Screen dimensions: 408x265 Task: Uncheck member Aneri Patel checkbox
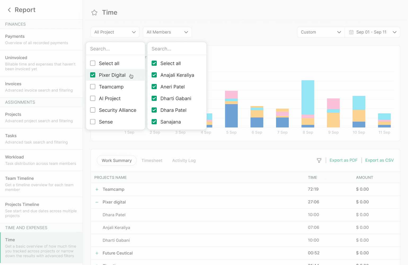[154, 87]
